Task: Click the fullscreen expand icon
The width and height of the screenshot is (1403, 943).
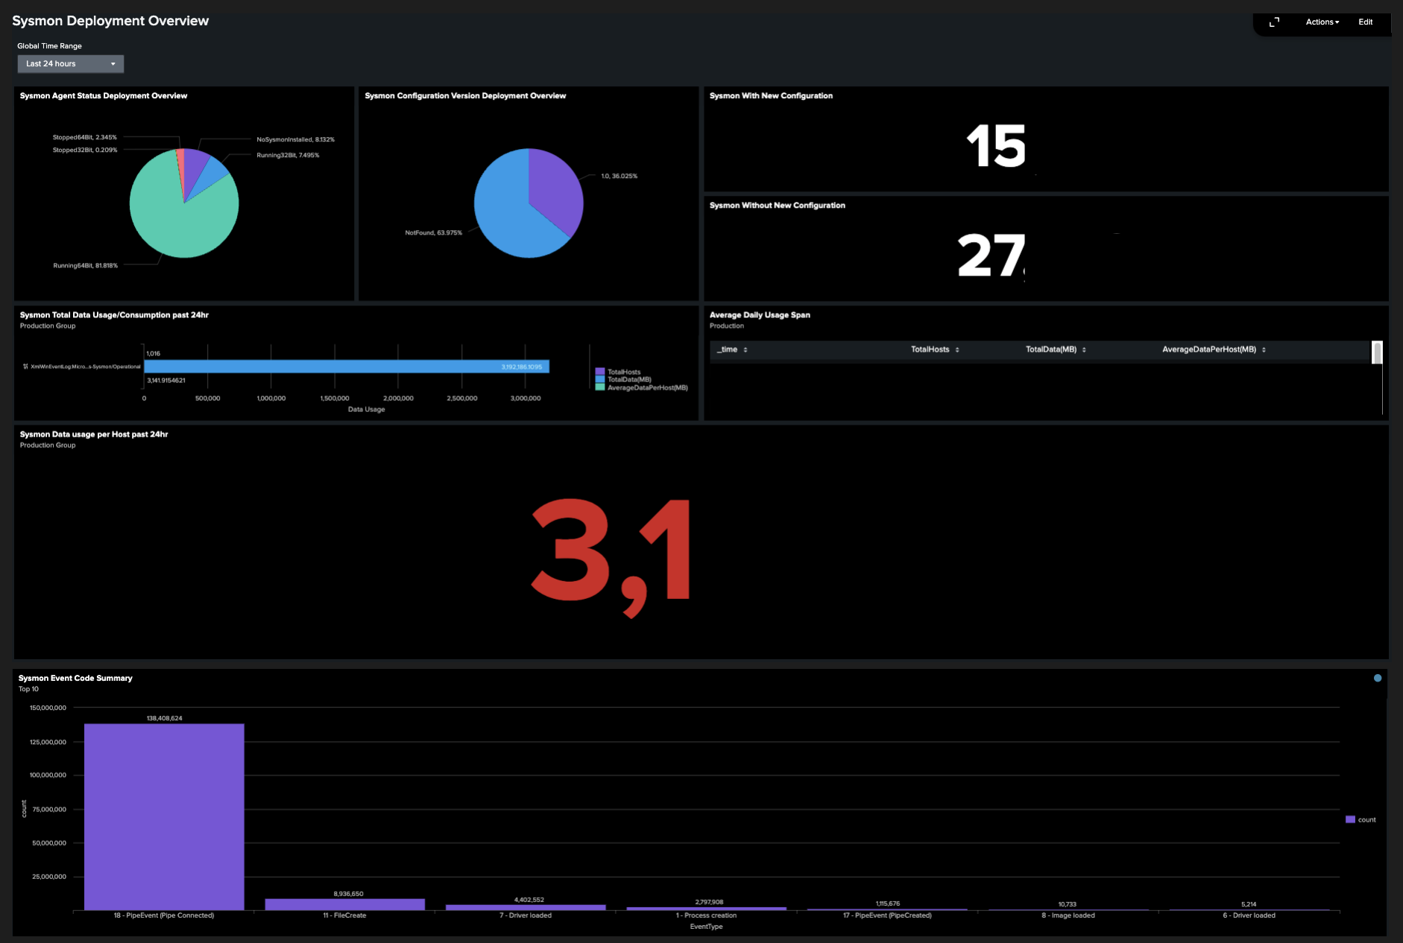Action: [1274, 22]
